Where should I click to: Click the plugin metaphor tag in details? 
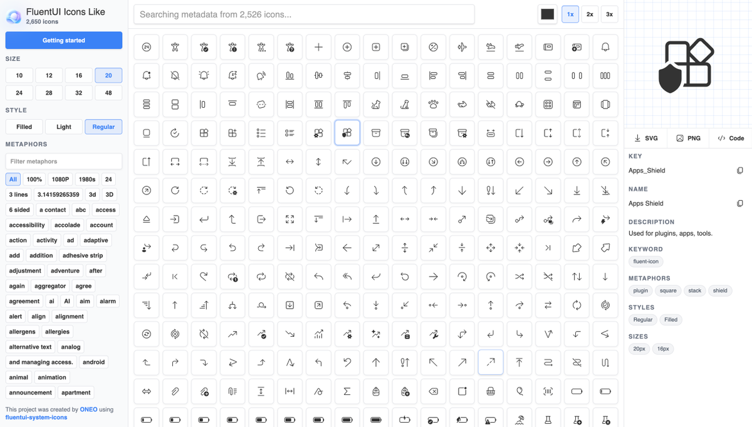point(640,290)
